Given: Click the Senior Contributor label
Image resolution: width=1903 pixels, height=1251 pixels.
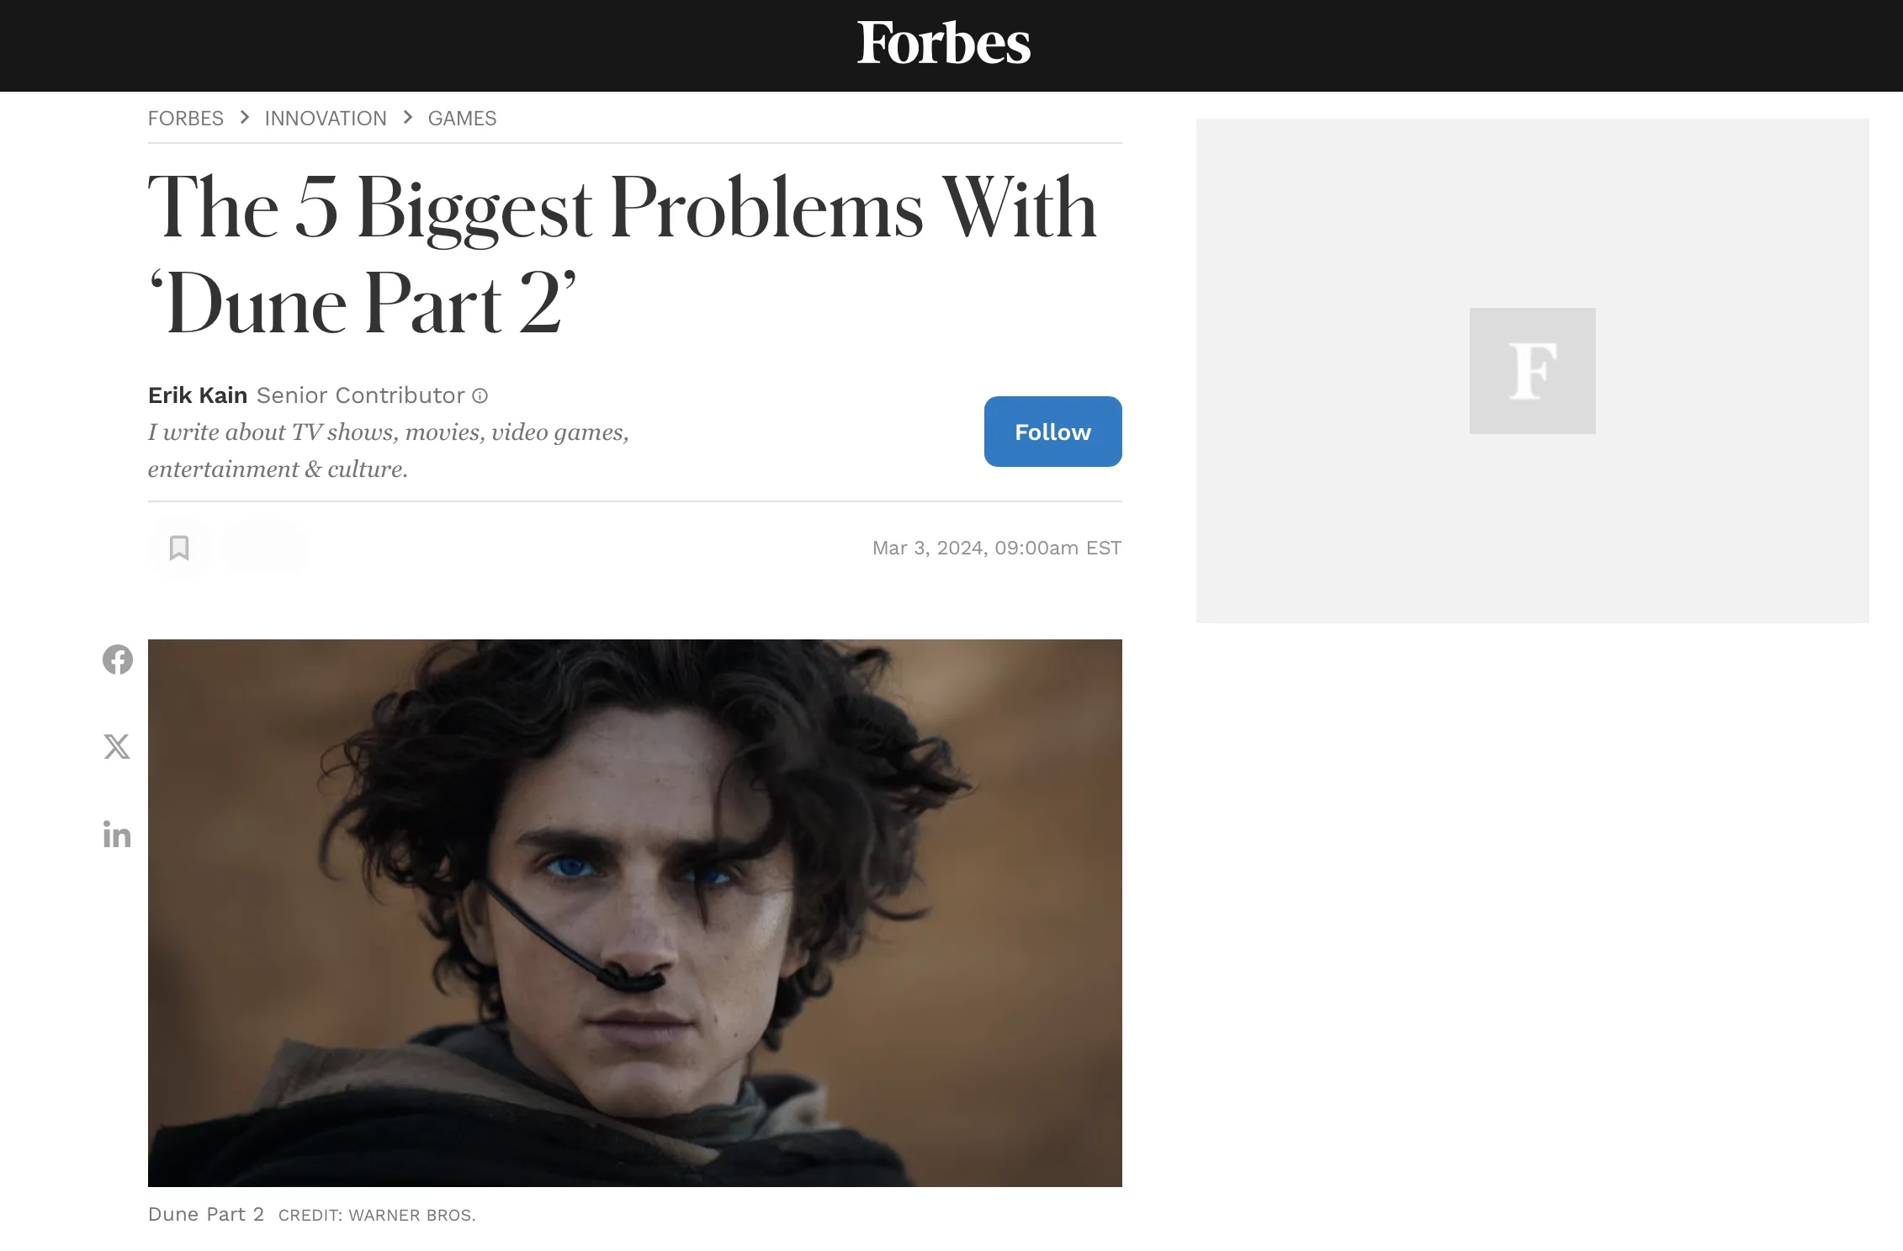Looking at the screenshot, I should click(x=360, y=395).
